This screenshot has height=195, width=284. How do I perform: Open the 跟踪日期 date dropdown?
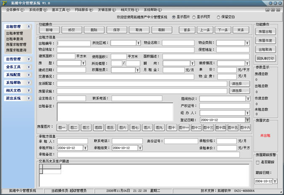coord(275,181)
